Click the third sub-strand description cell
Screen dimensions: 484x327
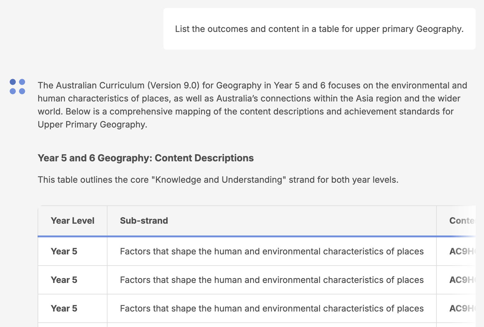pos(272,308)
